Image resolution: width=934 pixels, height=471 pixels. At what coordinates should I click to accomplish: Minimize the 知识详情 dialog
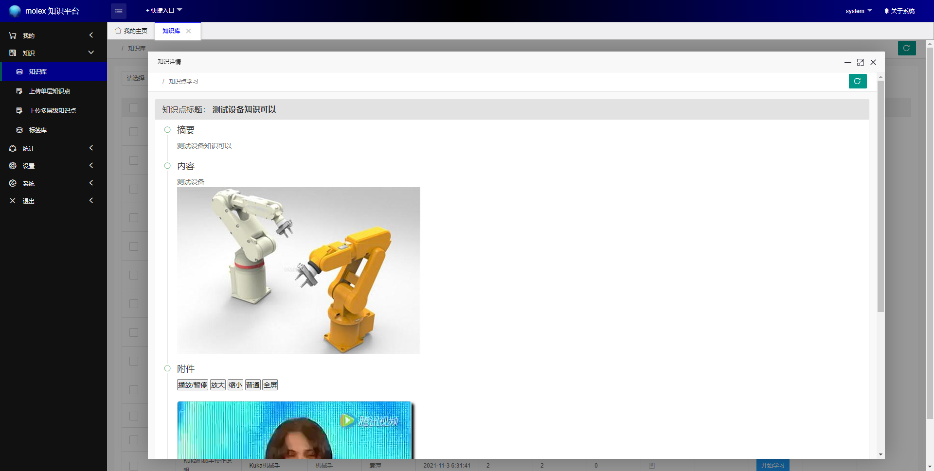pyautogui.click(x=847, y=62)
